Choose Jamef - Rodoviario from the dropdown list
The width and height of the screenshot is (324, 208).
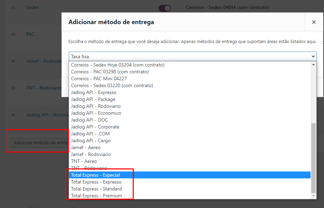click(190, 154)
